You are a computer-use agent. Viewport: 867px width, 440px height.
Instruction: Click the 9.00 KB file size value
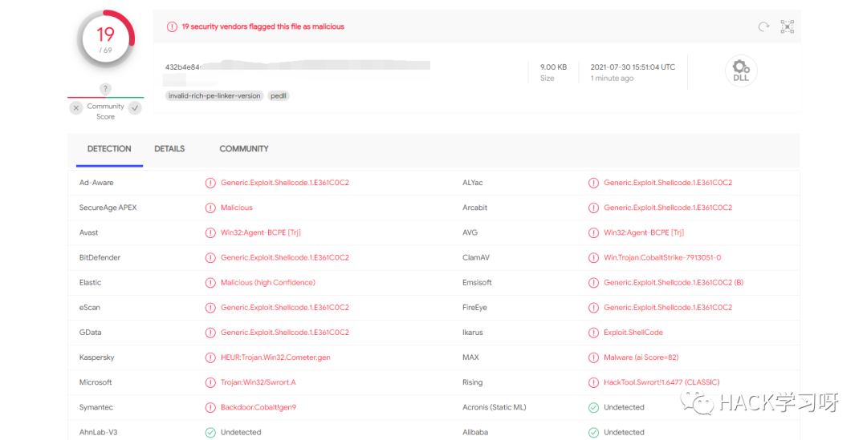click(553, 67)
